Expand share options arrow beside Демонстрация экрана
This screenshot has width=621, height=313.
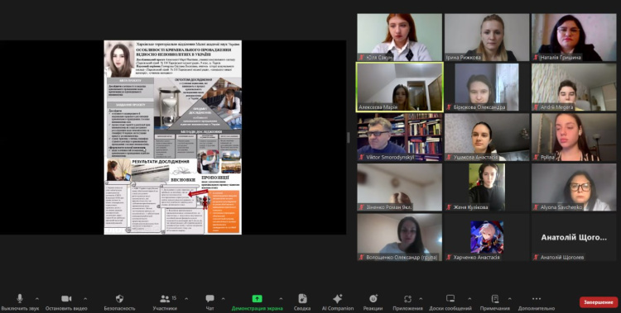point(281,299)
